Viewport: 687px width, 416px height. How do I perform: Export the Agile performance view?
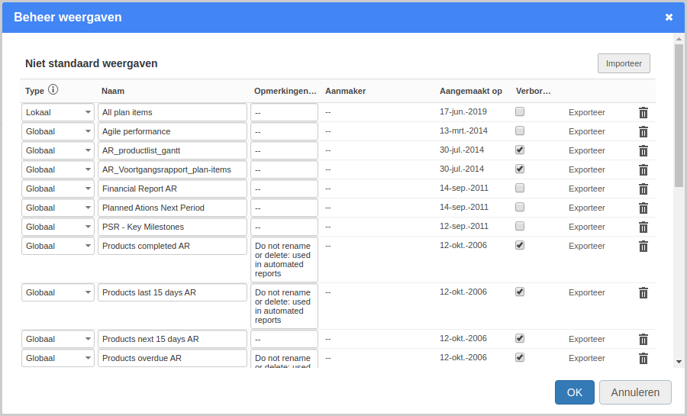587,131
